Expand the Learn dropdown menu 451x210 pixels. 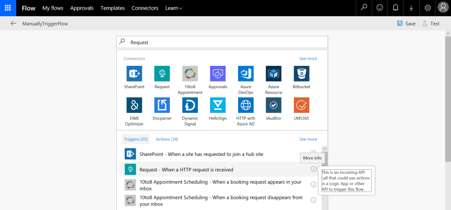174,8
